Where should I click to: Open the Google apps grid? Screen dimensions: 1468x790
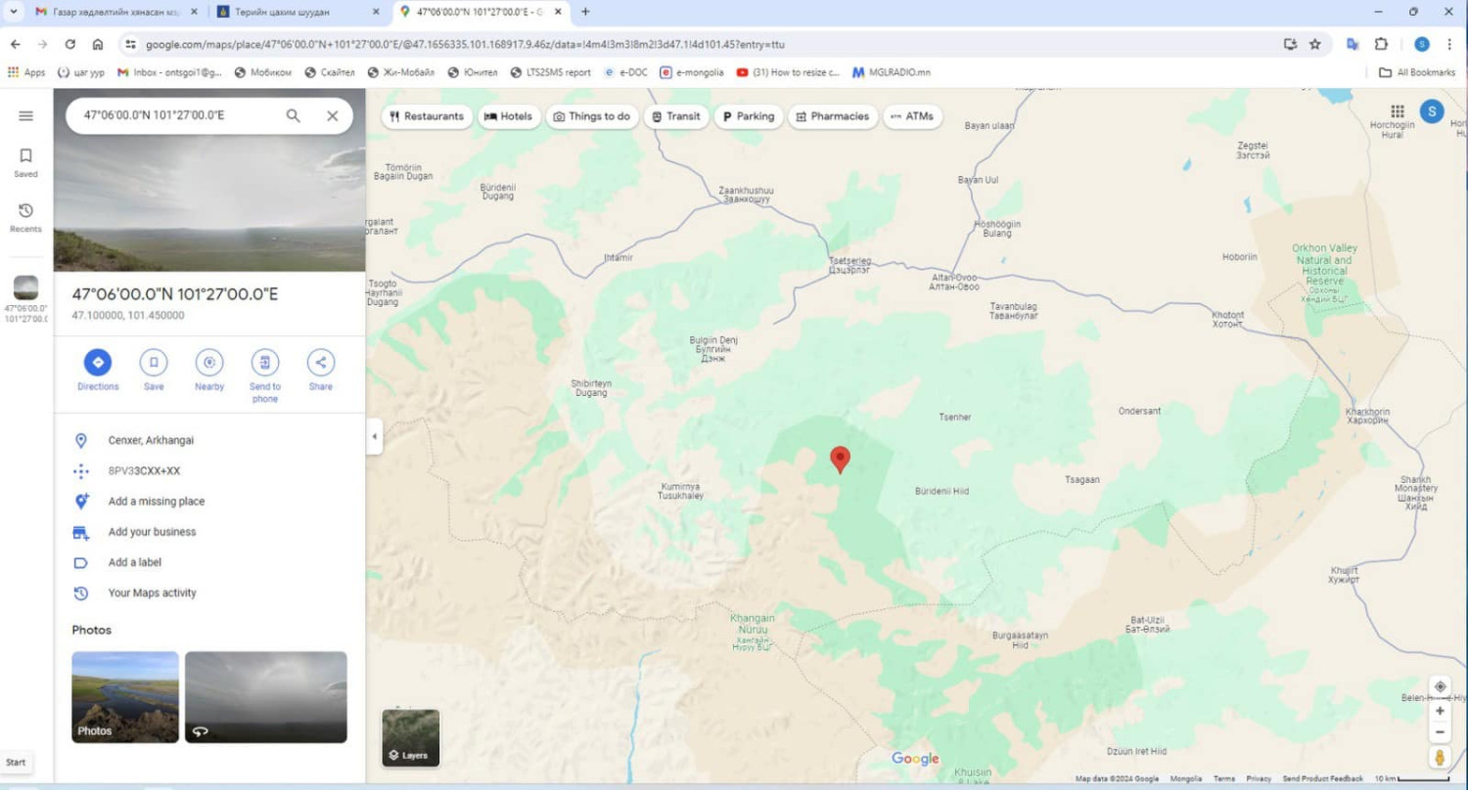[x=1398, y=111]
